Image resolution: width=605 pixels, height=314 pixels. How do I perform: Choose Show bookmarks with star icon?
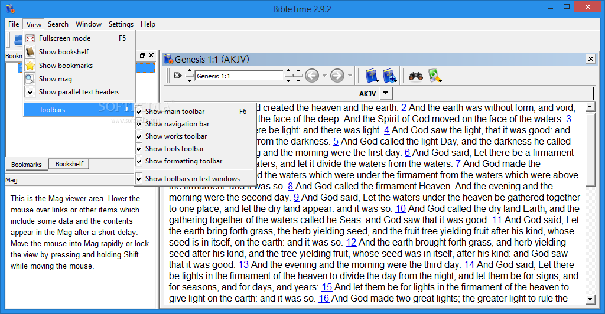click(80, 65)
